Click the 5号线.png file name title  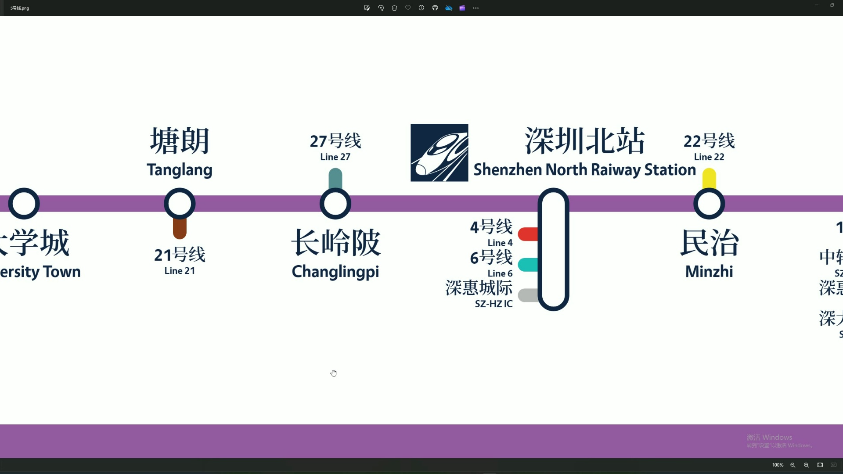tap(20, 8)
